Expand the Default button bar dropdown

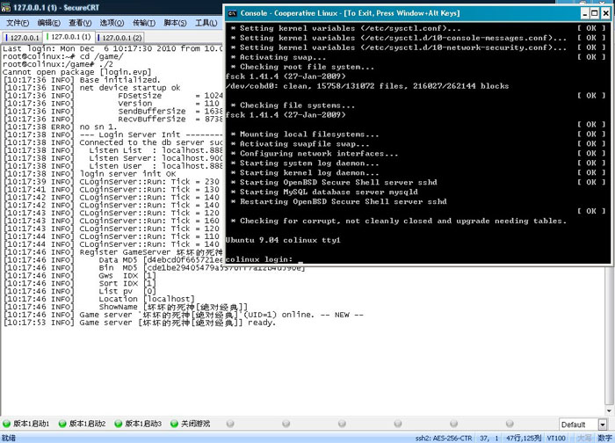pyautogui.click(x=602, y=425)
